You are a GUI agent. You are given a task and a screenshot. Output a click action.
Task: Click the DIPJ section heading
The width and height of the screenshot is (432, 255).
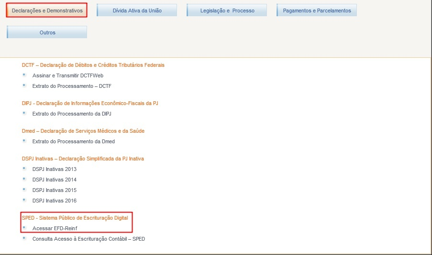click(x=90, y=104)
